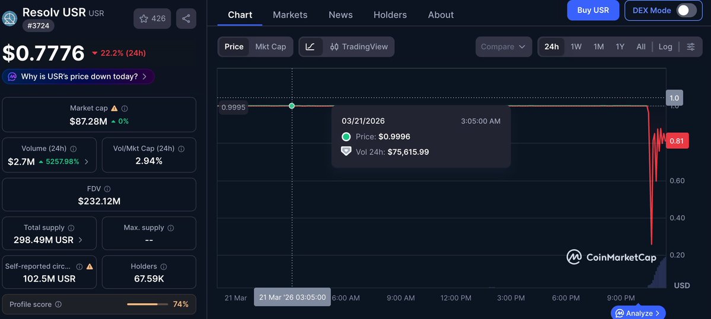Click the 12:00 PM axis label
Image resolution: width=711 pixels, height=319 pixels.
point(455,298)
